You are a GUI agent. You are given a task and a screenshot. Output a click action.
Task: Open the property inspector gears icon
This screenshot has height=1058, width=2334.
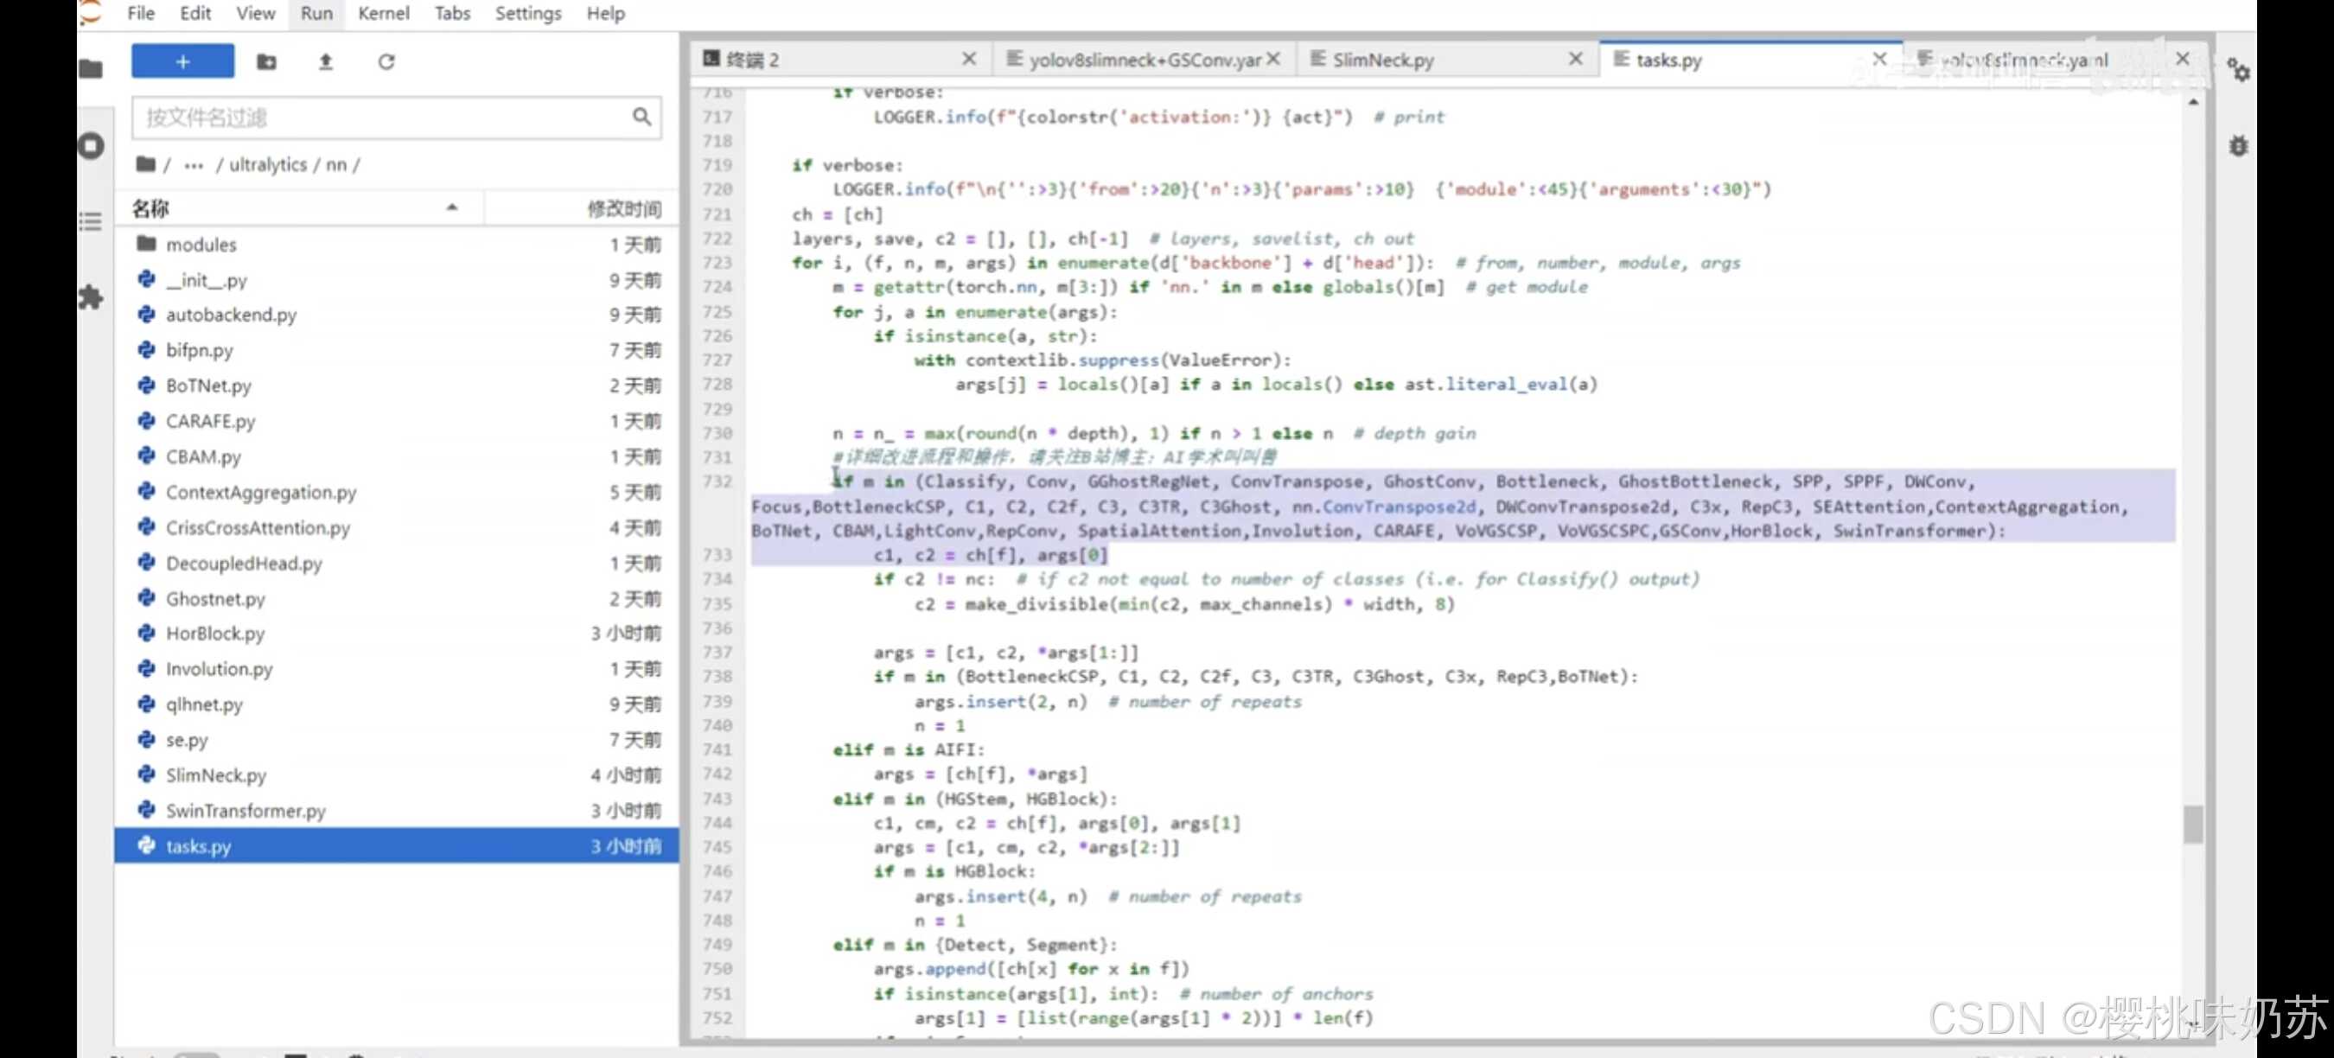click(x=2238, y=70)
